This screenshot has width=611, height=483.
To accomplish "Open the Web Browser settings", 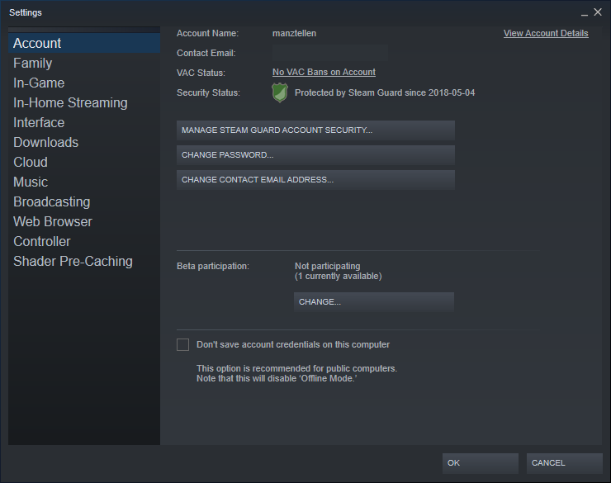I will [x=83, y=221].
